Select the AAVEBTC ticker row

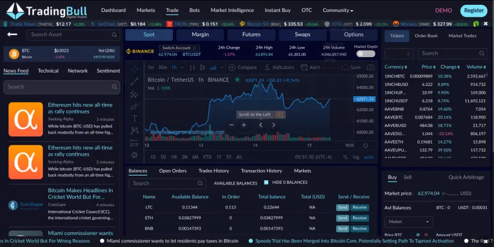click(435, 117)
